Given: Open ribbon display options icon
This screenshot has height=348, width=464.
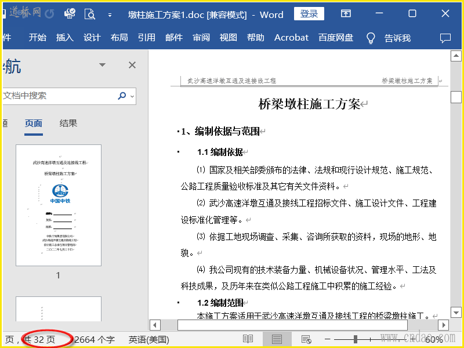Looking at the screenshot, I should click(346, 14).
